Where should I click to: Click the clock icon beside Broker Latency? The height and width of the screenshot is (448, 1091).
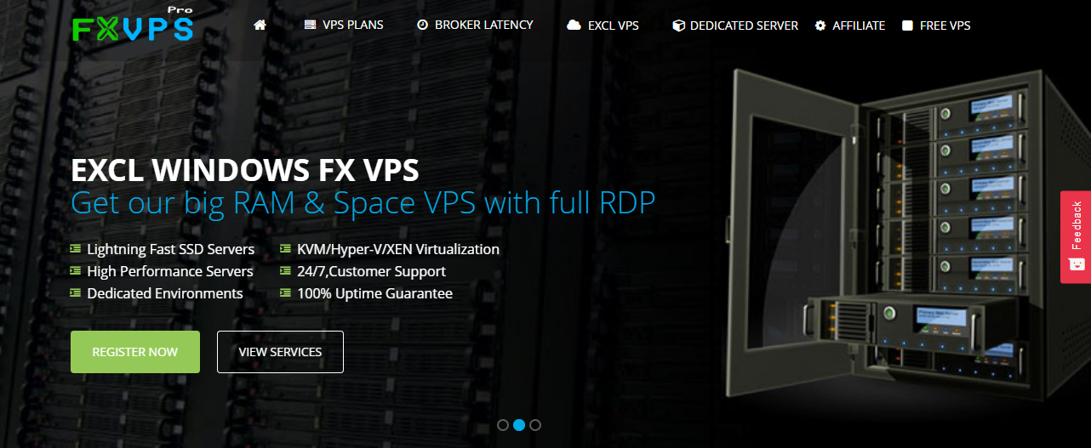pos(422,25)
